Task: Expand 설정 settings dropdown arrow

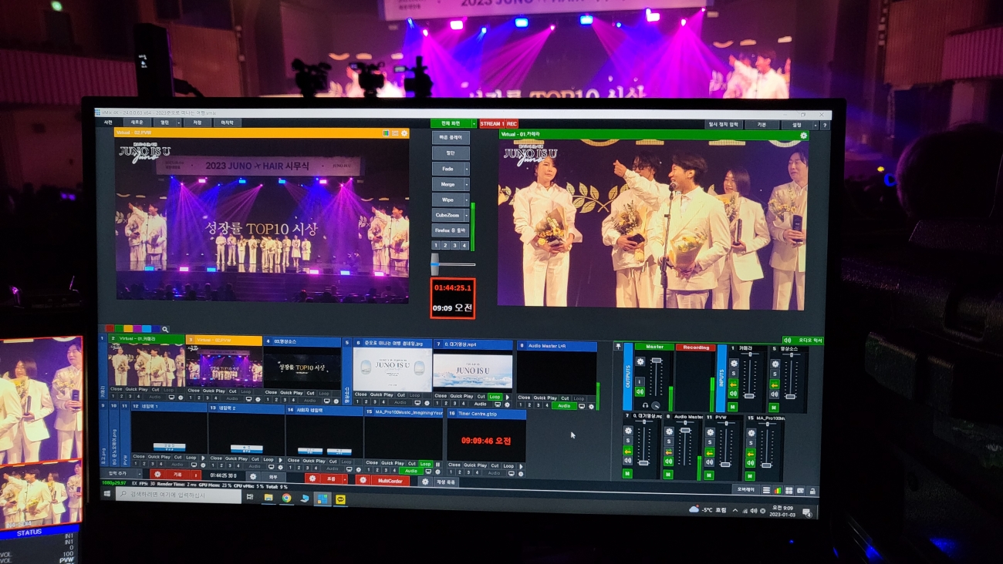Action: coord(816,126)
